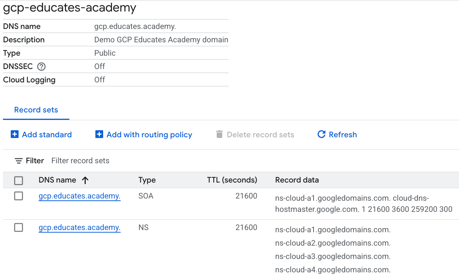The image size is (459, 279).
Task: Click the sort arrow next to DNS name header
Action: click(x=85, y=180)
